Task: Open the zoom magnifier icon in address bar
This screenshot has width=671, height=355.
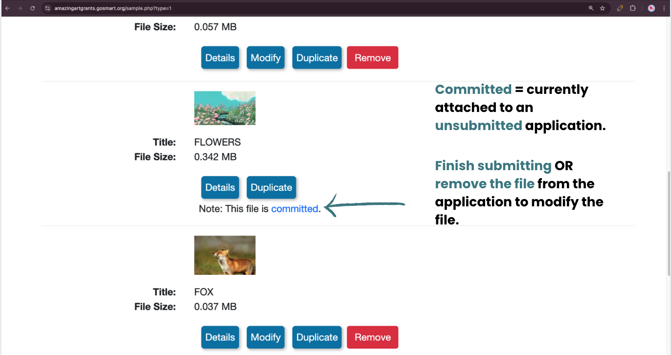Action: pyautogui.click(x=591, y=8)
